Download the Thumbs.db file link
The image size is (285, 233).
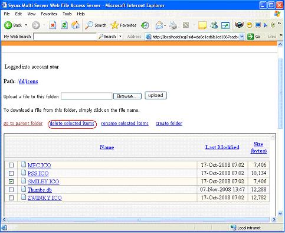click(x=40, y=190)
